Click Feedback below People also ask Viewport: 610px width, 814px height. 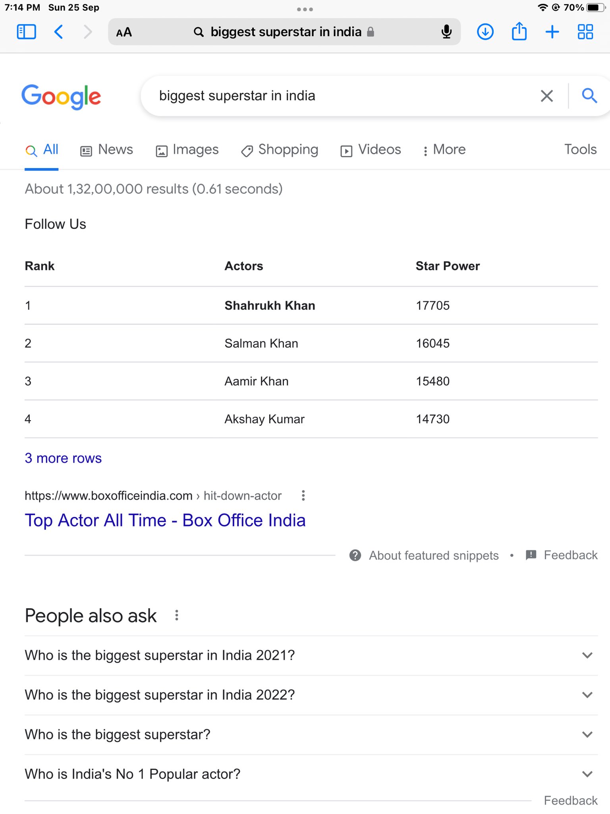(x=571, y=800)
